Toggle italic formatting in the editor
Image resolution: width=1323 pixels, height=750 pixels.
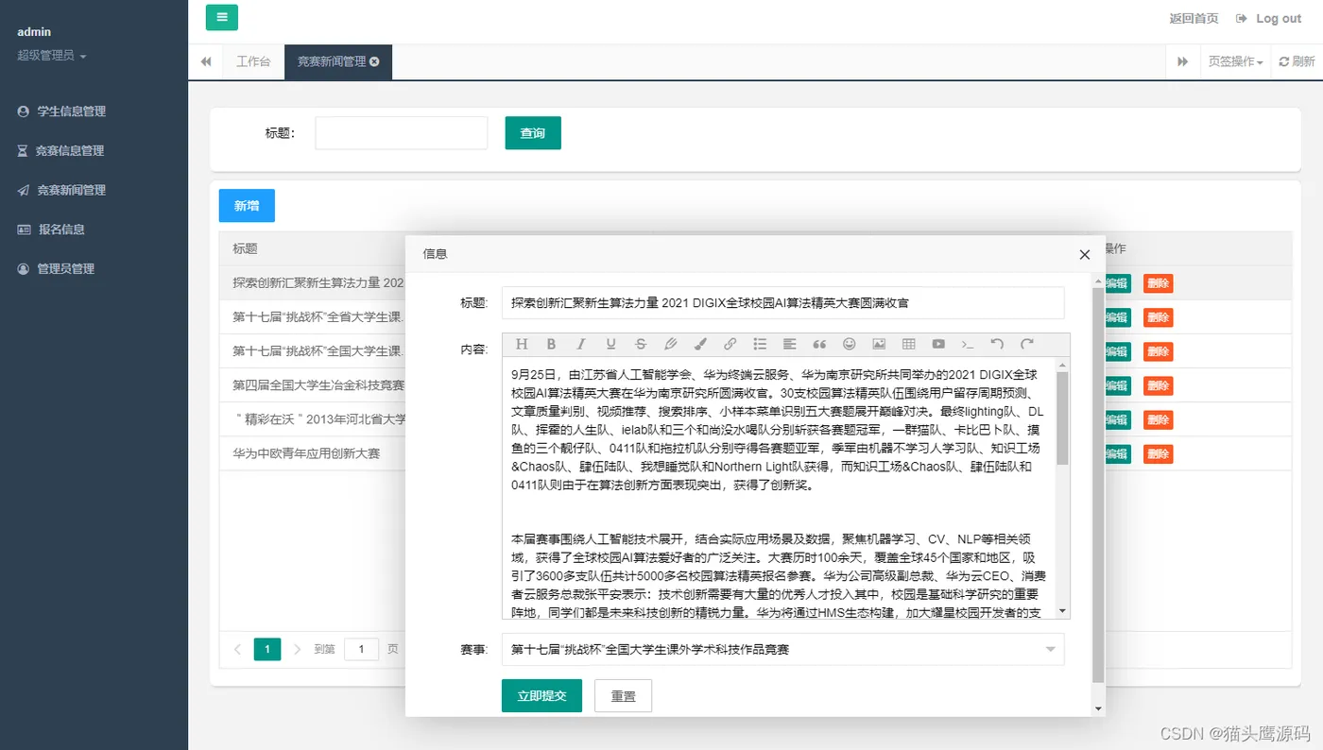(581, 344)
